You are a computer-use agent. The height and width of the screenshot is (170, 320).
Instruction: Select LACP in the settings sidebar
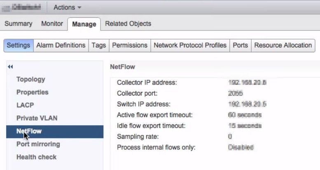tap(25, 105)
